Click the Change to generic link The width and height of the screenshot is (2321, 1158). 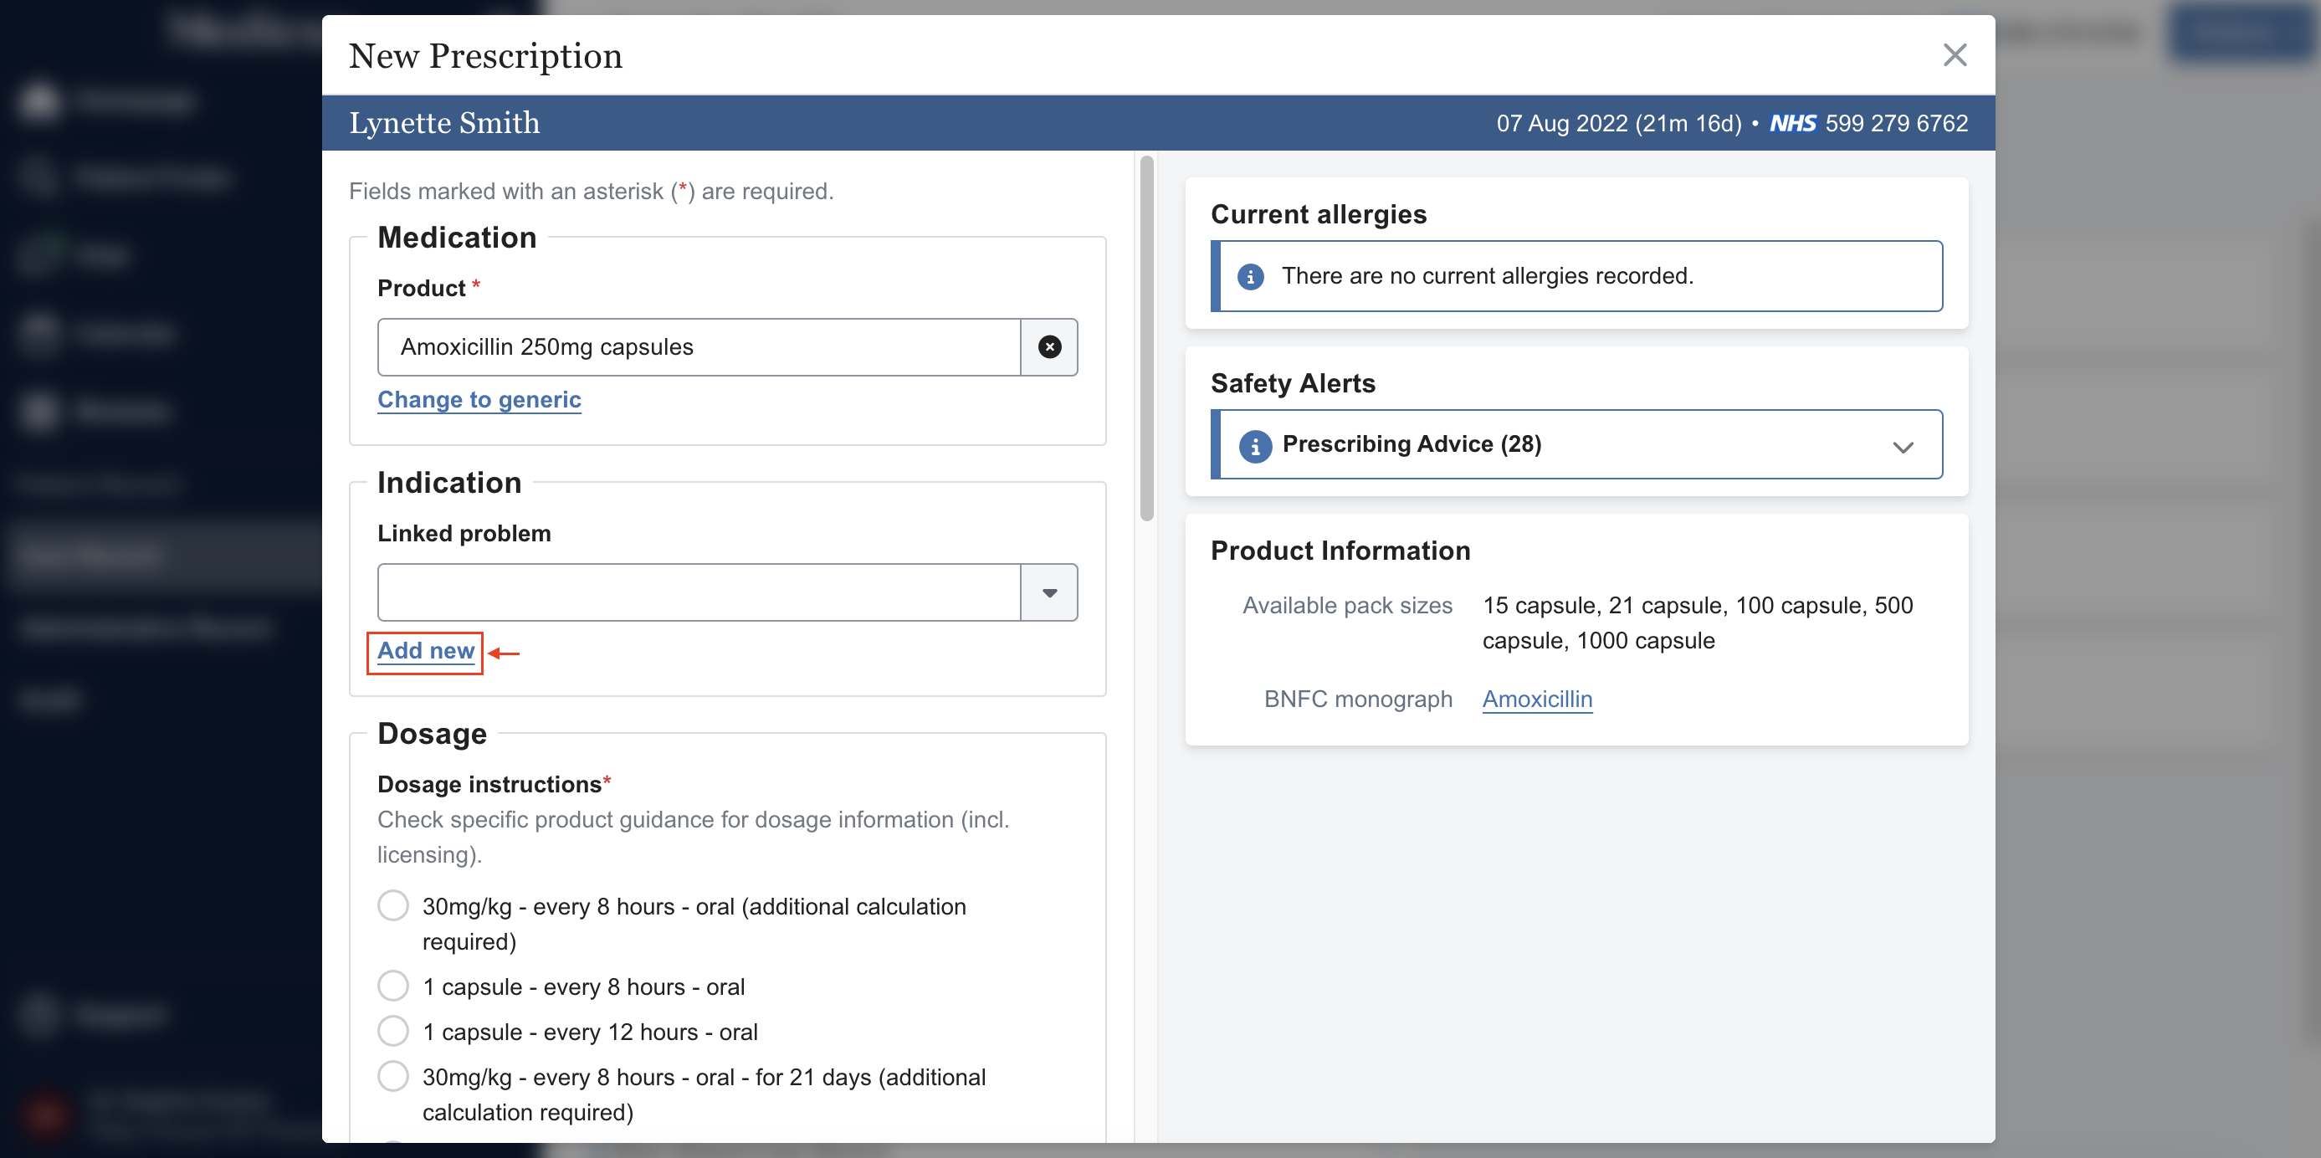click(479, 399)
